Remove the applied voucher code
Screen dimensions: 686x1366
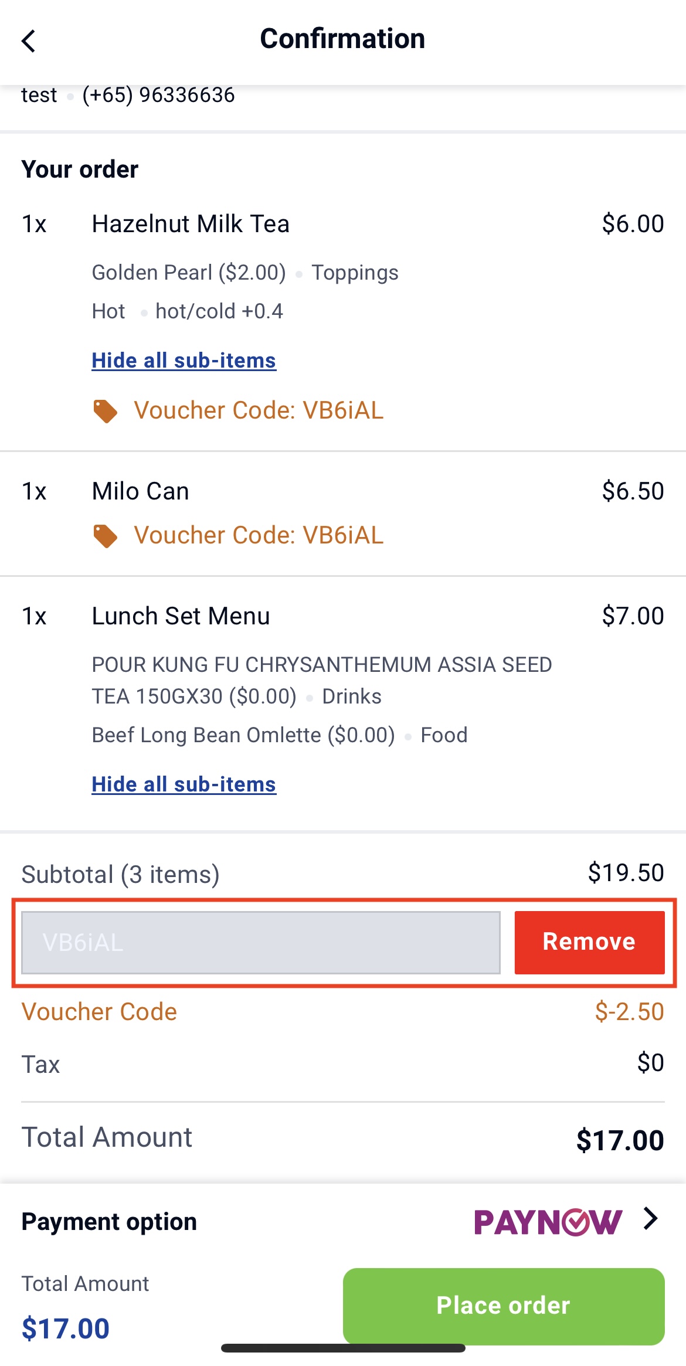coord(589,942)
